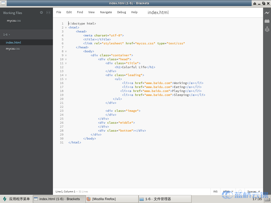The image size is (271, 203).
Task: Open the Debug menu
Action: 121,12
